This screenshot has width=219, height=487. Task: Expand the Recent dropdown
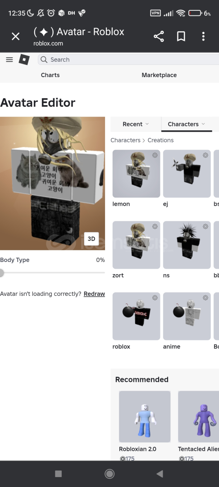coord(136,124)
